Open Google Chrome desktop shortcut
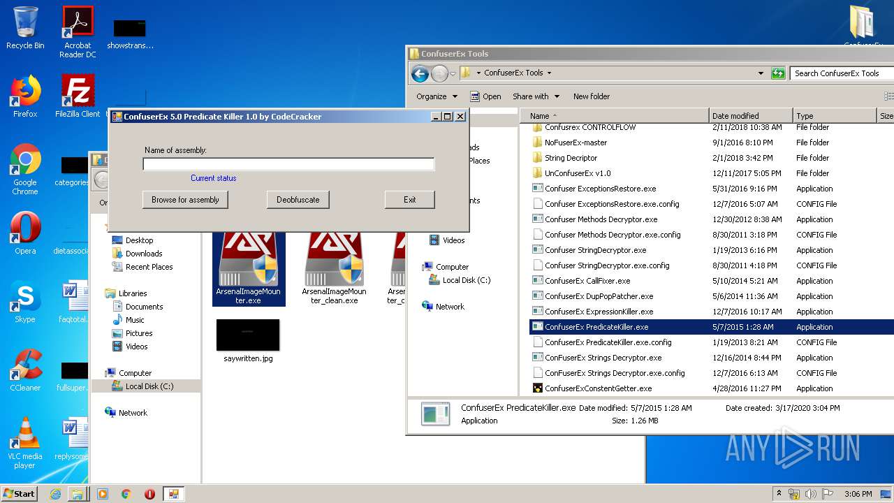Image resolution: width=894 pixels, height=503 pixels. point(25,169)
